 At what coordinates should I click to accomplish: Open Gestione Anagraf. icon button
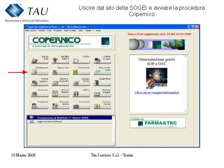[102, 94]
